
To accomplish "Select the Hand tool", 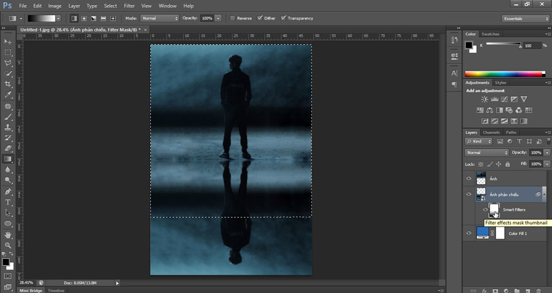I will tap(8, 234).
